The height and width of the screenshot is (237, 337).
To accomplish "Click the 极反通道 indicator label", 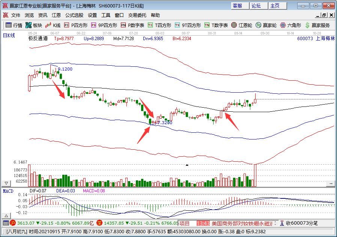I will pos(38,38).
